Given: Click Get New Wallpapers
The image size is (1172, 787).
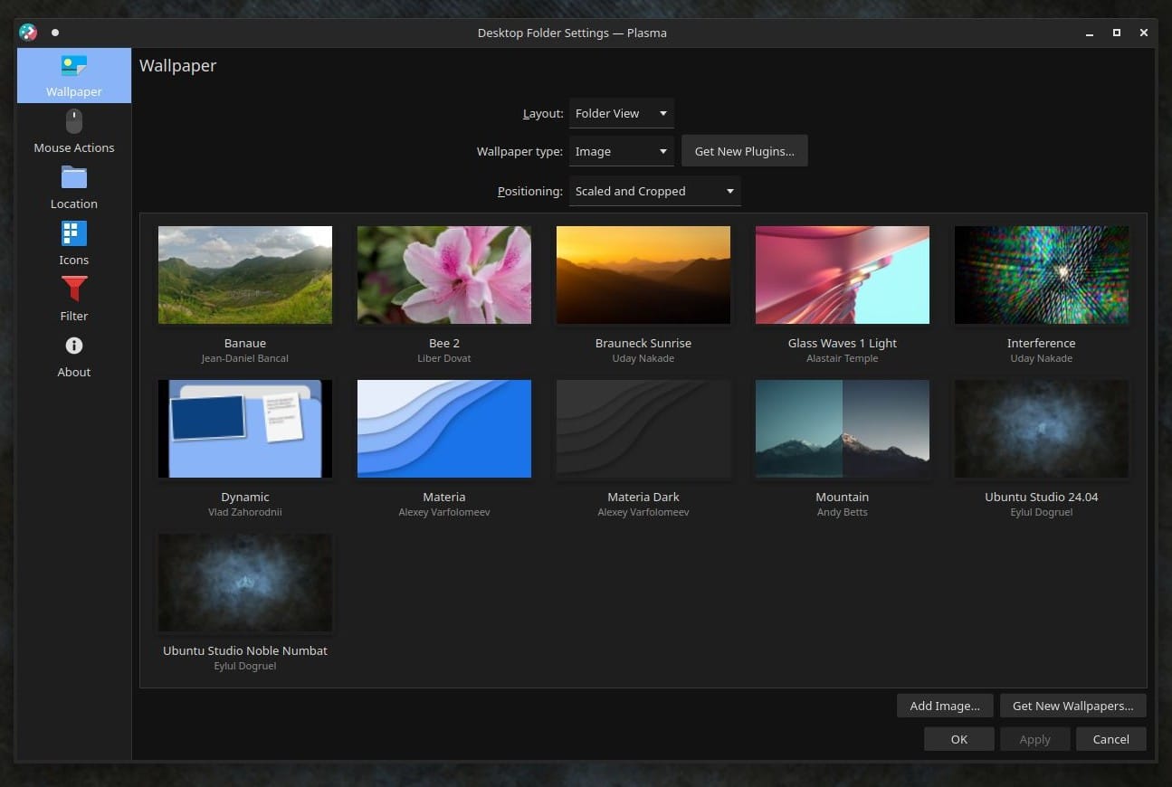Looking at the screenshot, I should [1072, 706].
